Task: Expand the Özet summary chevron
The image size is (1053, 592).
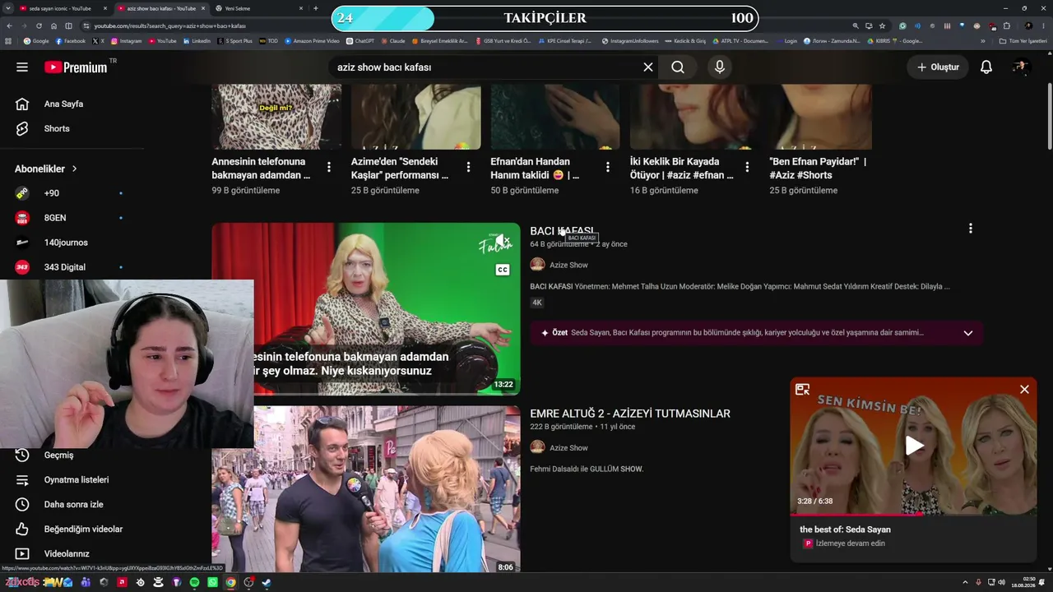Action: [968, 333]
